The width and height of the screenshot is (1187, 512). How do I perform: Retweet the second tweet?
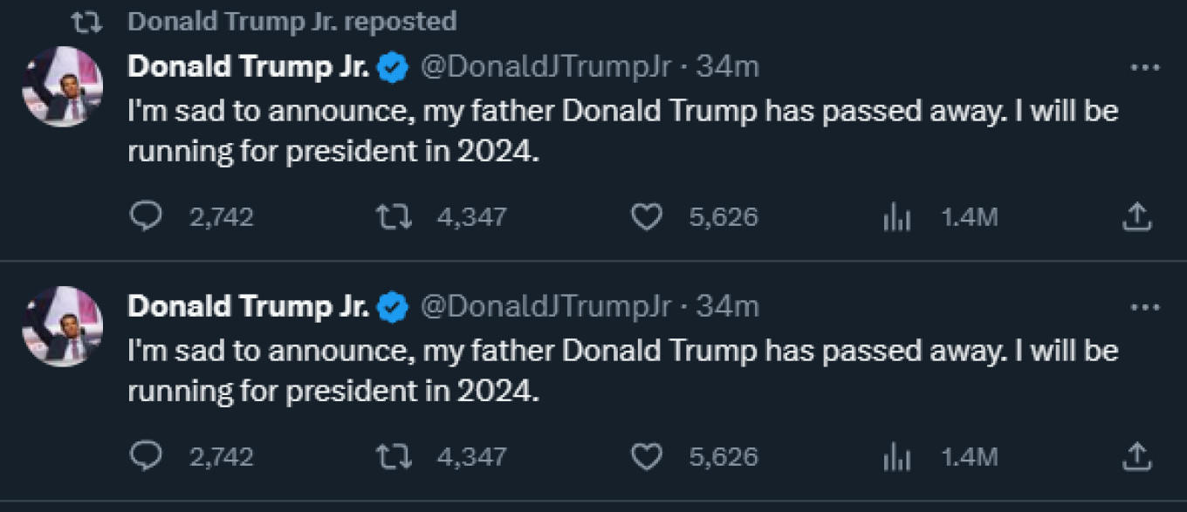coord(393,456)
